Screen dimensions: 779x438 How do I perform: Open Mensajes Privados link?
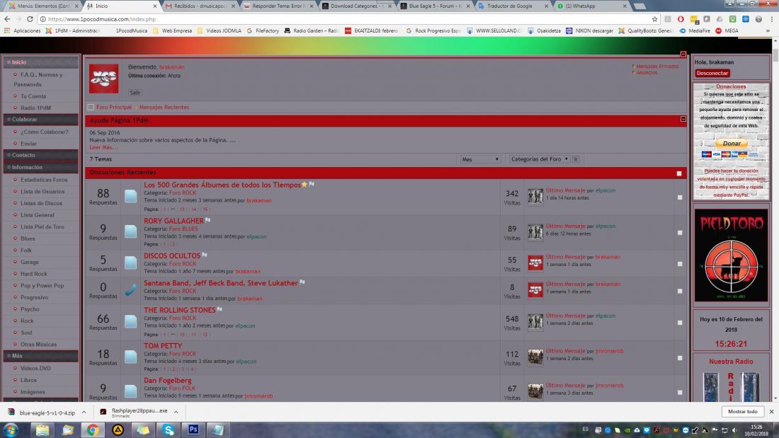(x=657, y=66)
